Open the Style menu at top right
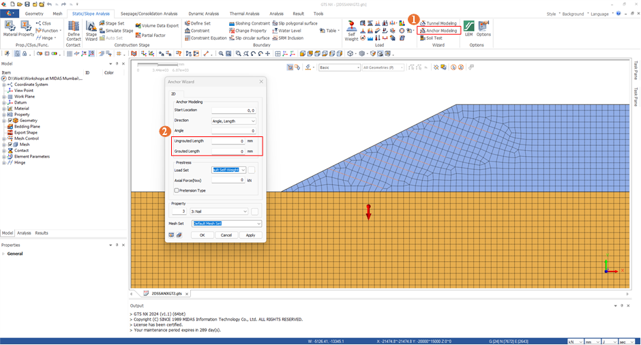Viewport: 641px width, 345px height. (x=551, y=14)
